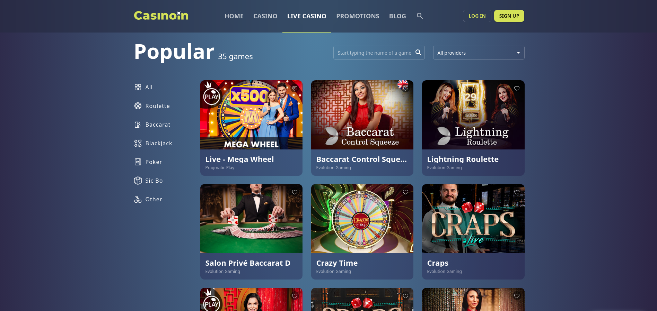
Task: Go to the CASINO tab
Action: 265,16
